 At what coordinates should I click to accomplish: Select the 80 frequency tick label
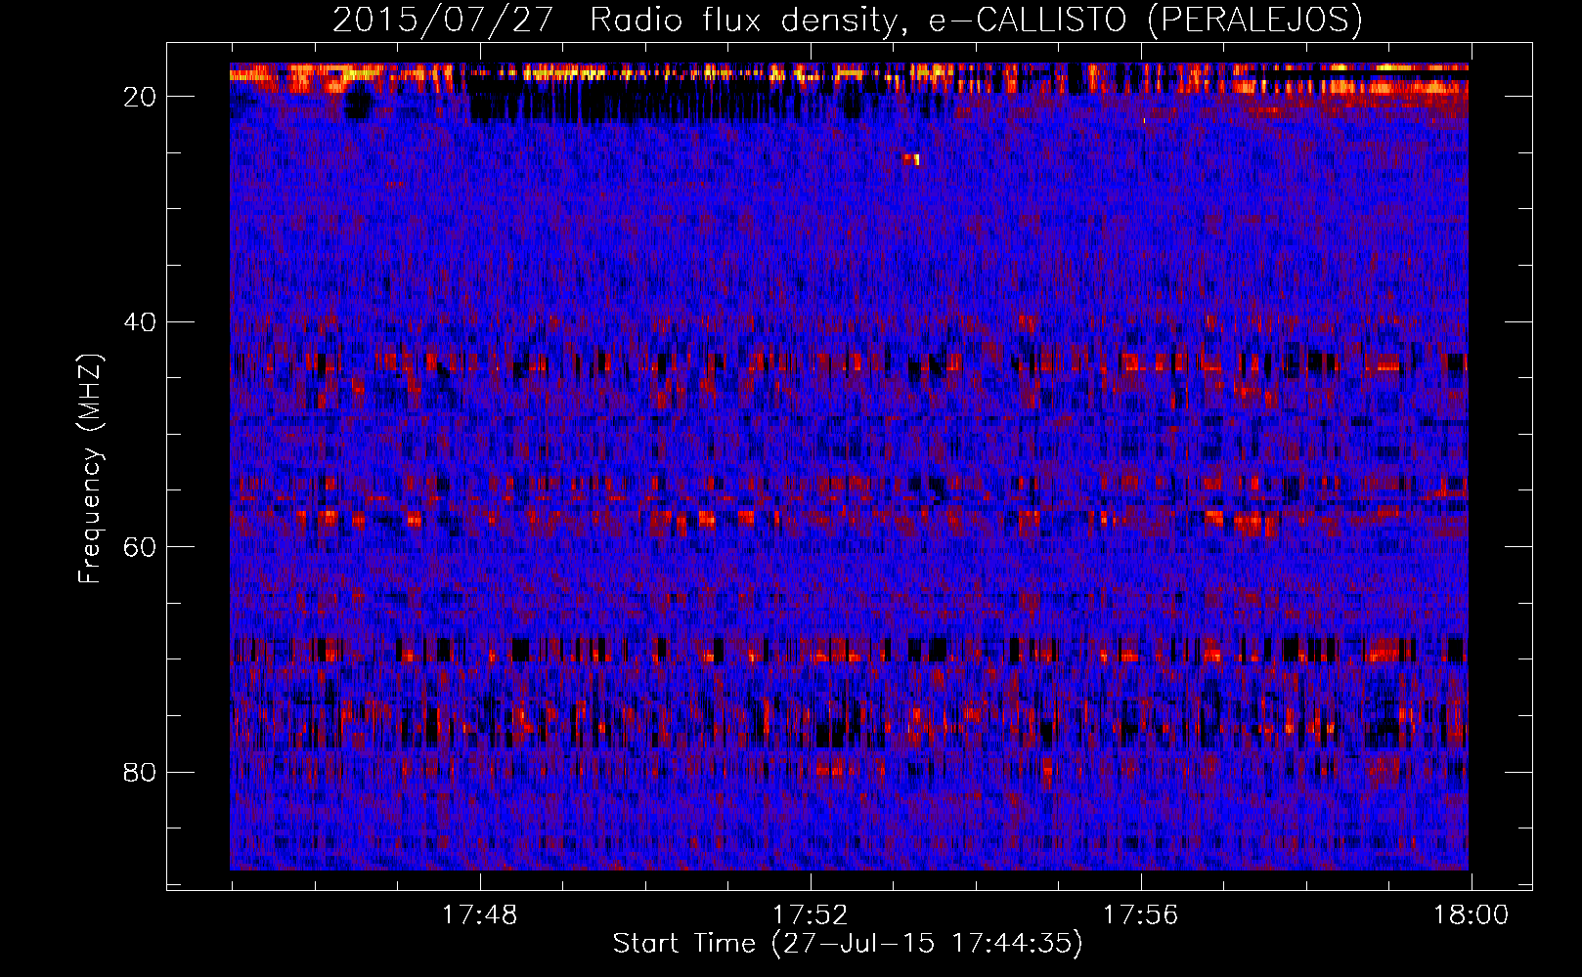click(141, 772)
